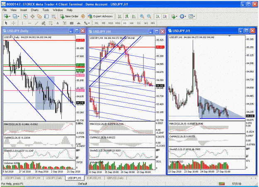The image size is (259, 187).
Task: Switch to the EURUSD,H1 chart tab
Action: point(94,178)
